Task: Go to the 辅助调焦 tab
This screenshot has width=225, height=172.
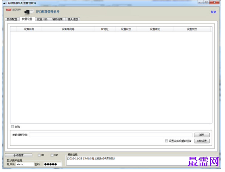Action: 57,19
